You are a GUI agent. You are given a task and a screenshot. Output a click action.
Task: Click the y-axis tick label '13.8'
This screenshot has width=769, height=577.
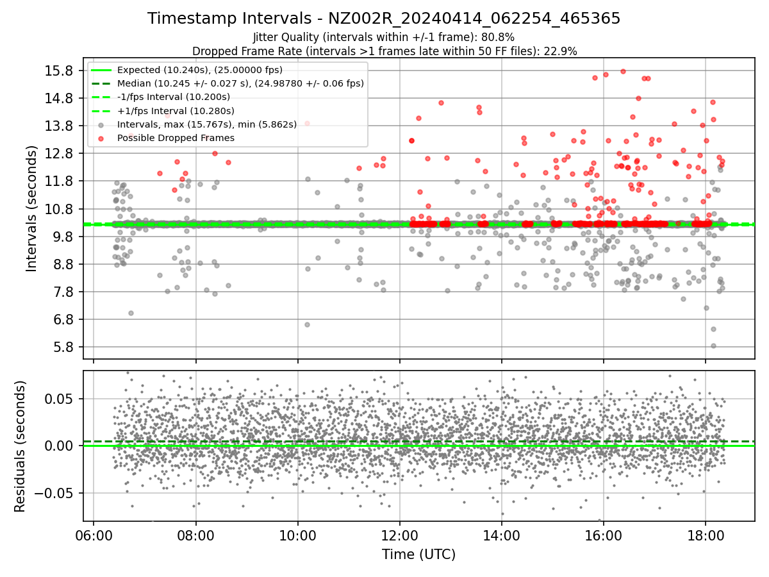click(x=59, y=126)
